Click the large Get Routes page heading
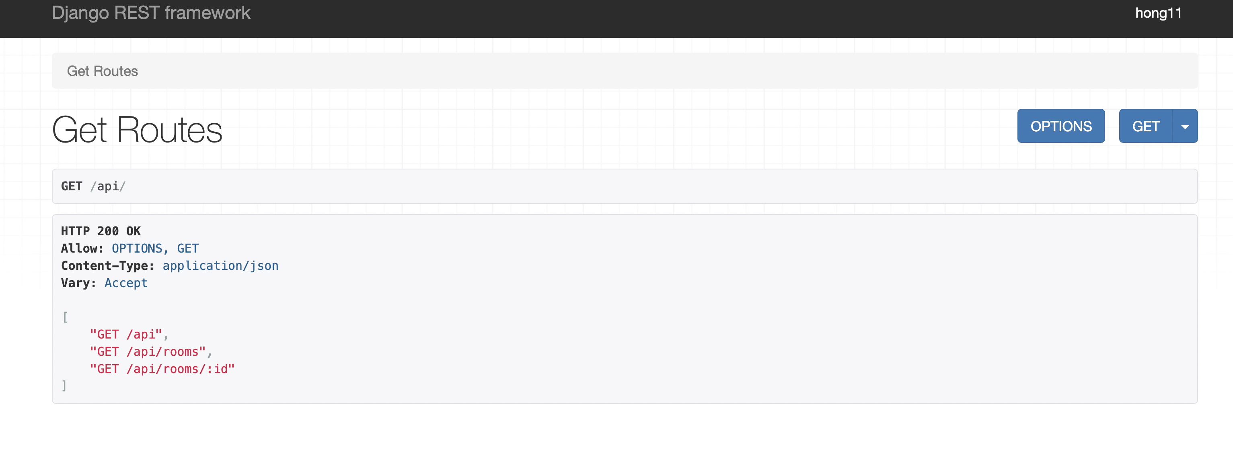Screen dimensions: 1233x465 [x=137, y=130]
